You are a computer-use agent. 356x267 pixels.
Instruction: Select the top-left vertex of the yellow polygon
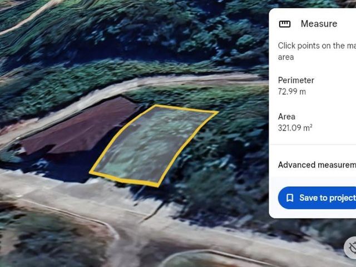tap(156, 106)
